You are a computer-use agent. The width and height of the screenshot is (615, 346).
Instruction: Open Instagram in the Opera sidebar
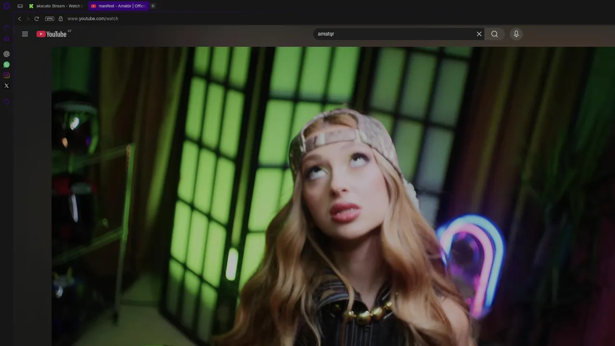(7, 75)
